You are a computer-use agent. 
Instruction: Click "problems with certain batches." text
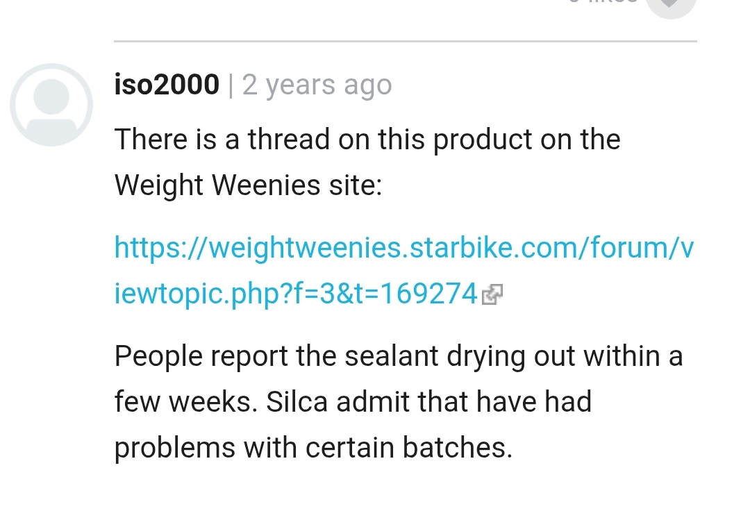coord(313,448)
